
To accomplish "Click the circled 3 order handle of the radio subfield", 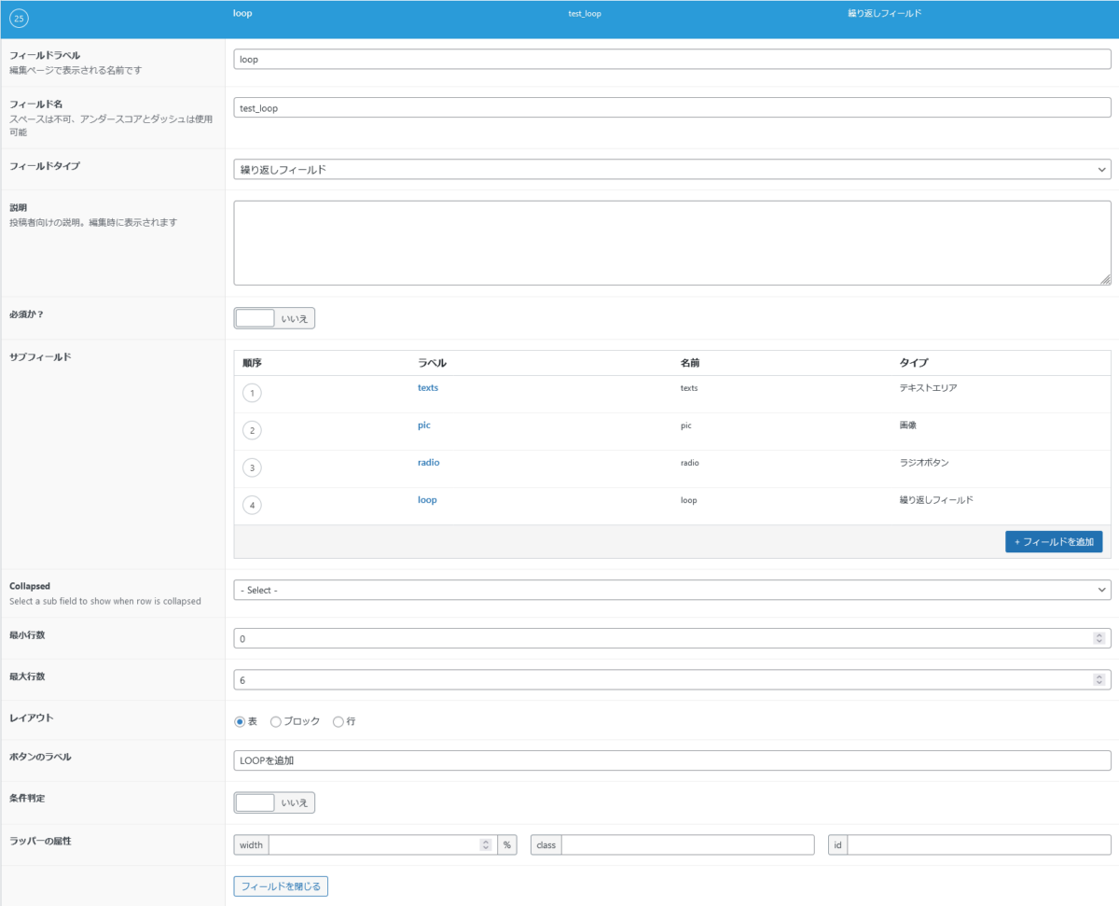I will tap(252, 467).
